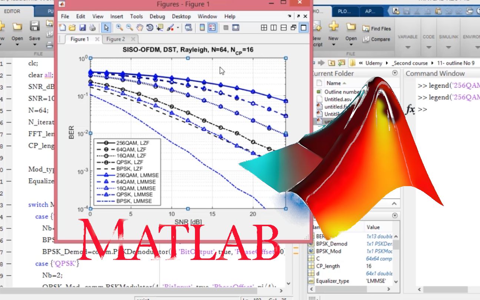
Task: Click the Find Files button
Action: click(377, 29)
